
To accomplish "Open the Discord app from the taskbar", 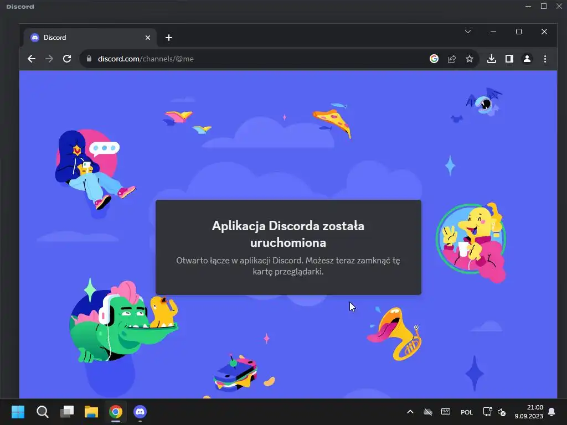I will [x=140, y=412].
